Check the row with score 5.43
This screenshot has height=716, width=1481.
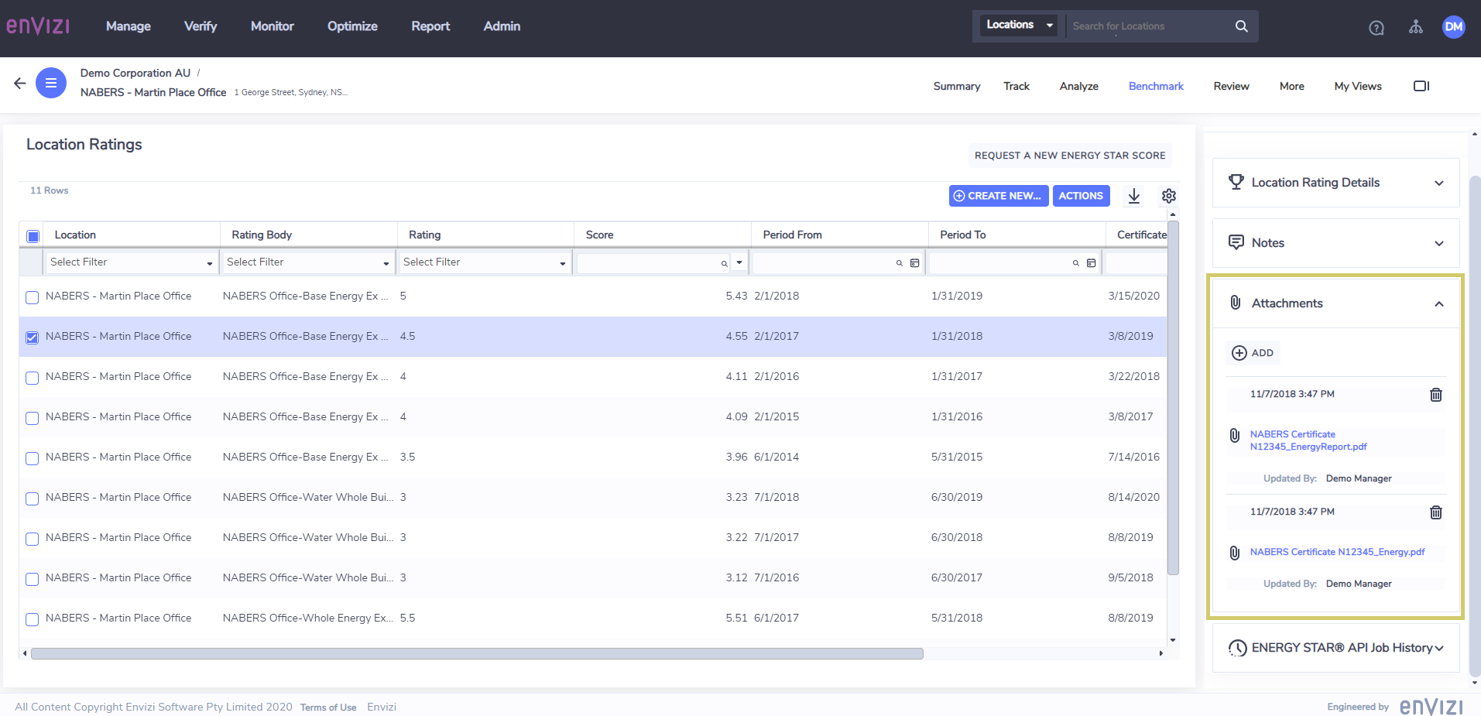click(x=33, y=297)
